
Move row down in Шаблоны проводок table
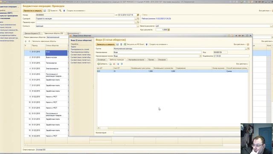122,64
